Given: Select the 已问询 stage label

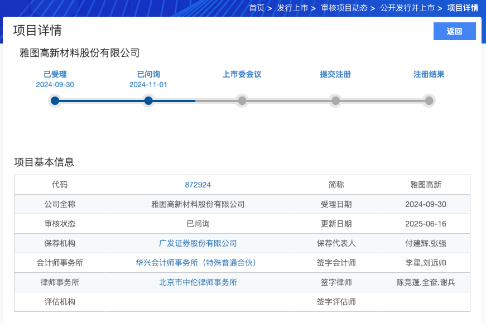Looking at the screenshot, I should [x=148, y=74].
